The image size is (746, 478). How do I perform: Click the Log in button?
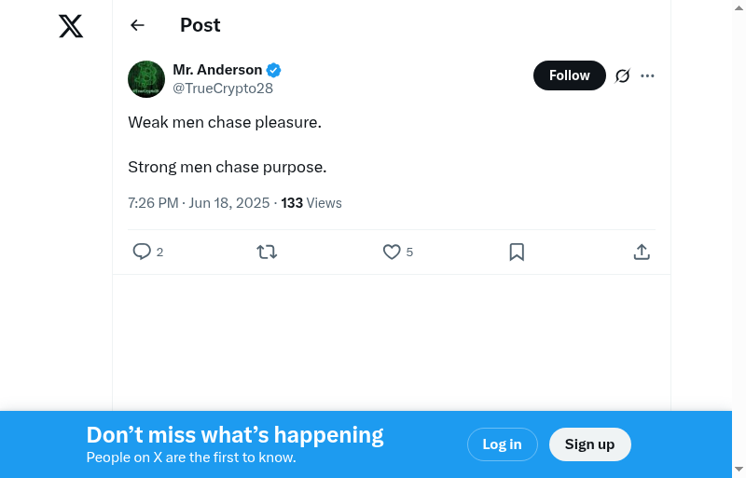[502, 444]
